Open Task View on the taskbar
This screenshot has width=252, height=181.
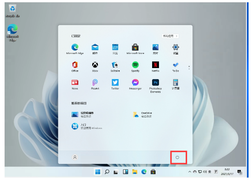pyautogui.click(x=116, y=172)
